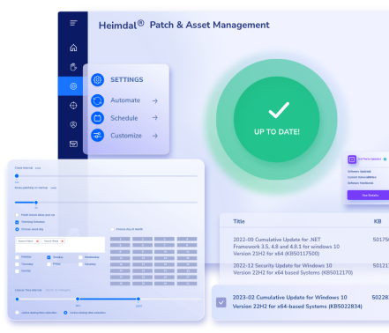Click the See Details button

point(368,195)
